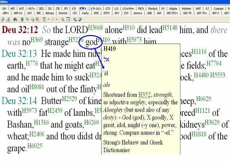
Task: Click Strong's number H2529 after Butter
Action: [x=70, y=99]
